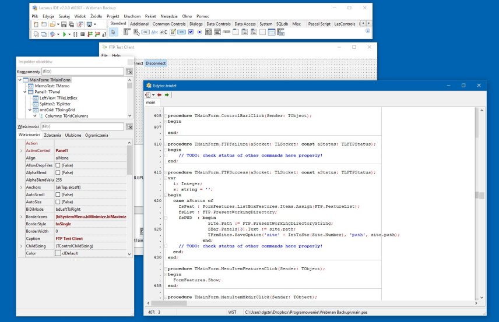Click the red back arrow in editor
This screenshot has height=322, width=499.
(159, 95)
